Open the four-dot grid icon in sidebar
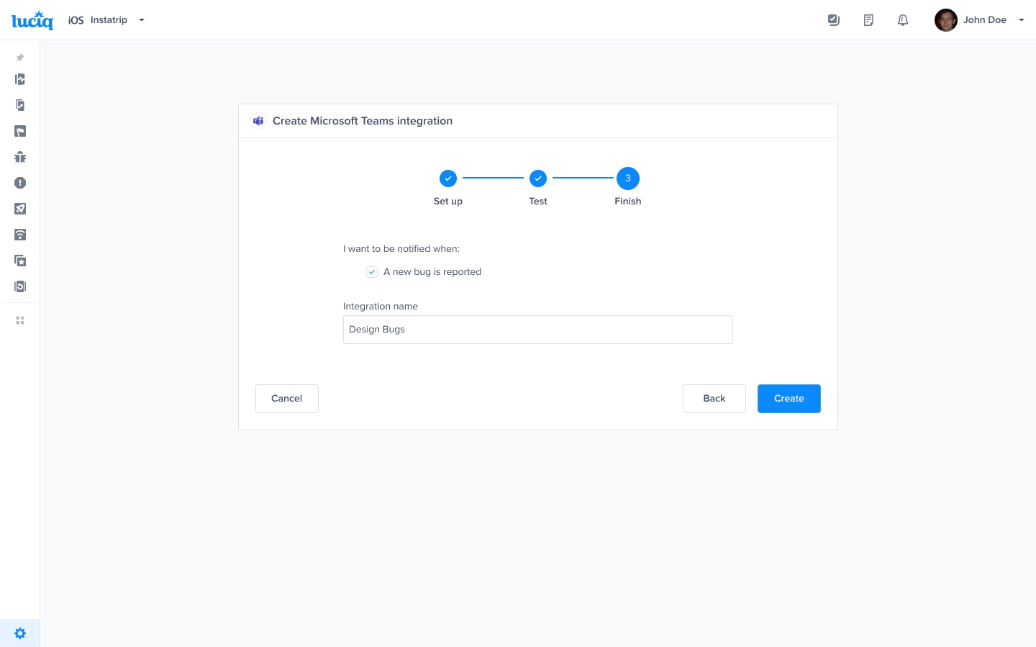The image size is (1036, 647). pyautogui.click(x=20, y=320)
